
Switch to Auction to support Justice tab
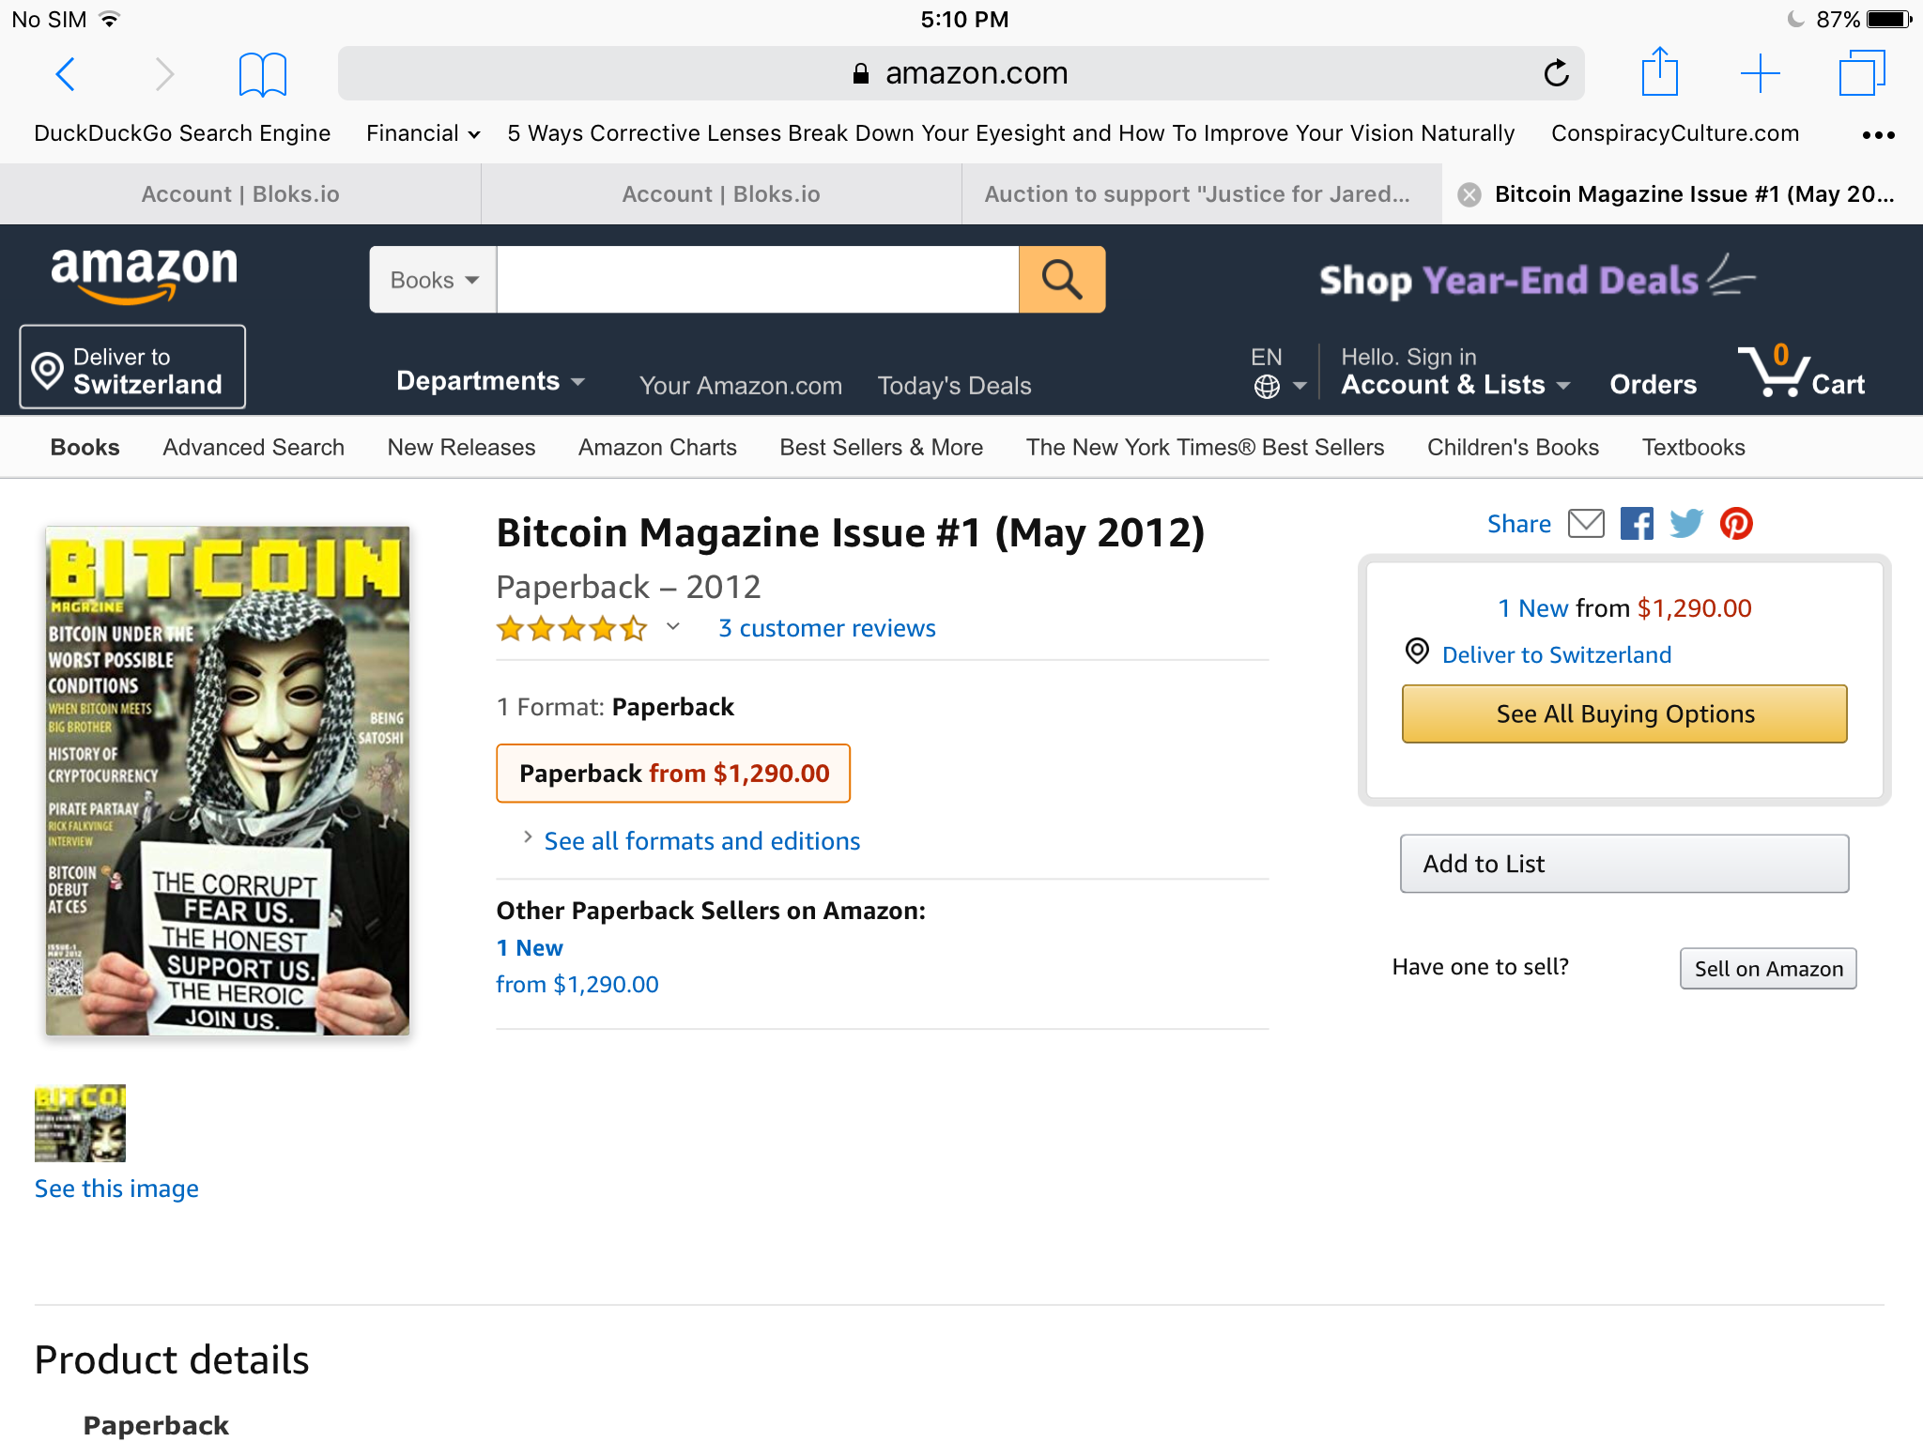point(1197,194)
